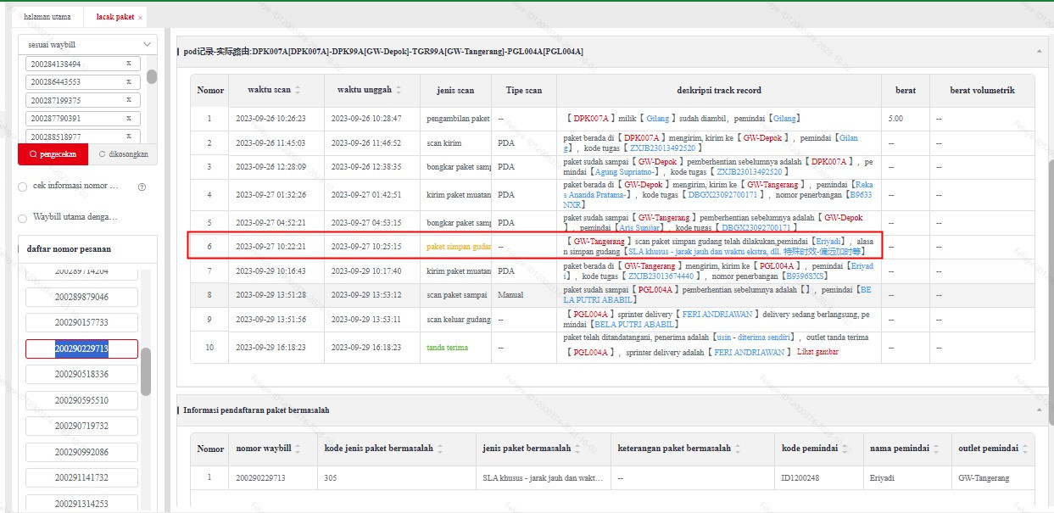Sort by kode jenis paket bermasalah arrows
Image resolution: width=1054 pixels, height=513 pixels.
coord(440,449)
